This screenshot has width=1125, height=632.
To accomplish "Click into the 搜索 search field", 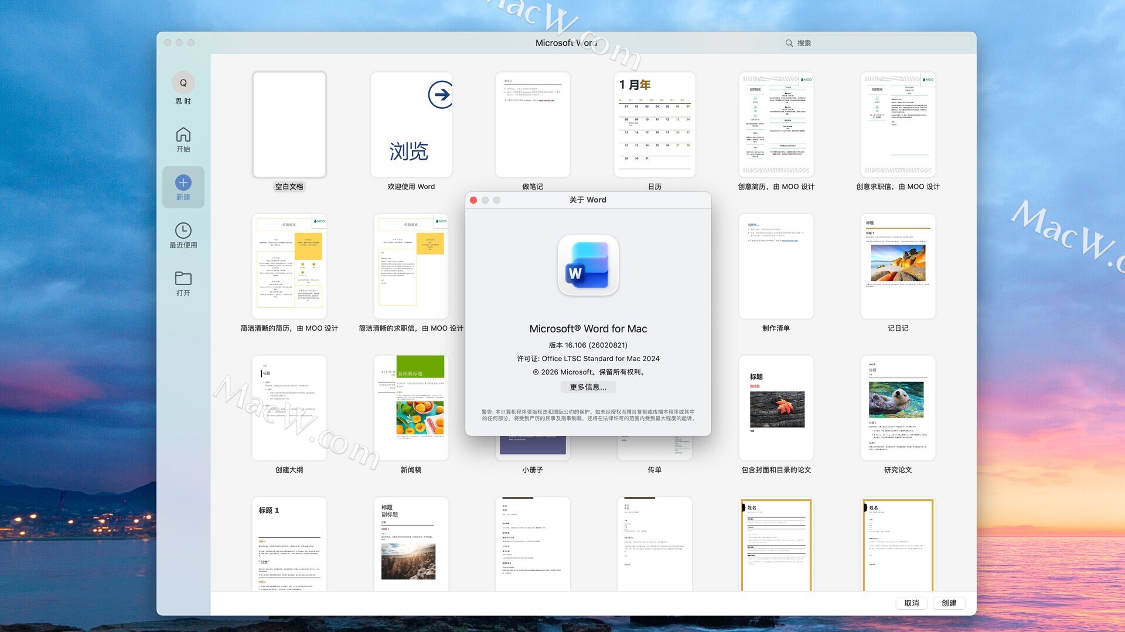I will point(879,43).
